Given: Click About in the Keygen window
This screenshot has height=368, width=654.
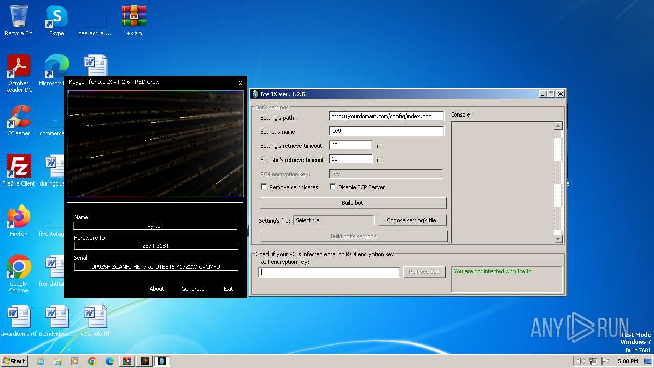Looking at the screenshot, I should [157, 289].
